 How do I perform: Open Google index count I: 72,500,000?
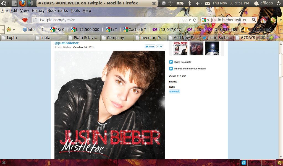[x=85, y=30]
